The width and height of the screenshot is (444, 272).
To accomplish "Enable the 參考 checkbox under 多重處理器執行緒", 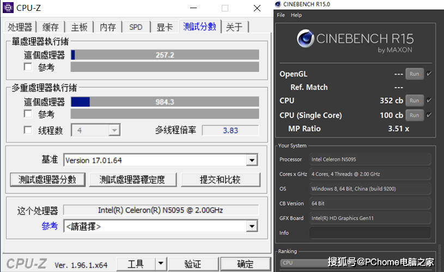I will click(x=28, y=114).
